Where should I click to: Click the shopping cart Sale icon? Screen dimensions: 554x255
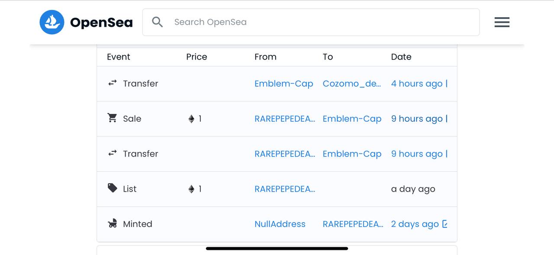tap(113, 118)
